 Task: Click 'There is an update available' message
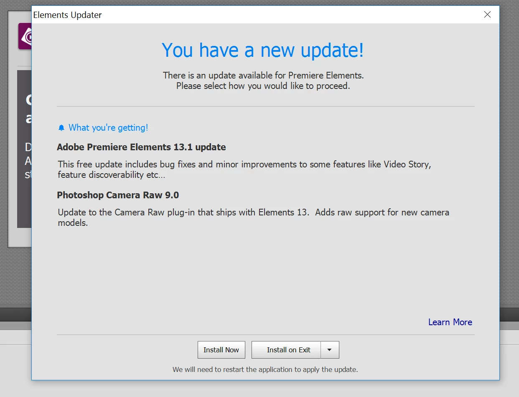[263, 76]
